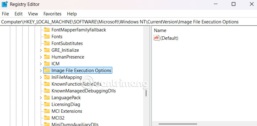
Task: Click the Fonts folder icon
Action: click(x=47, y=37)
